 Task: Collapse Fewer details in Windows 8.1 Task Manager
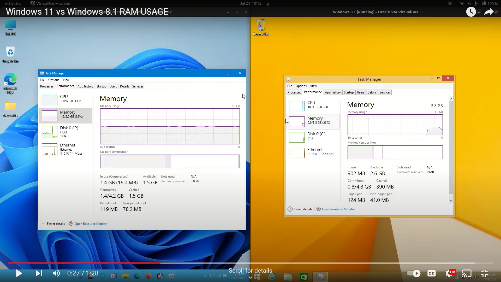(300, 209)
